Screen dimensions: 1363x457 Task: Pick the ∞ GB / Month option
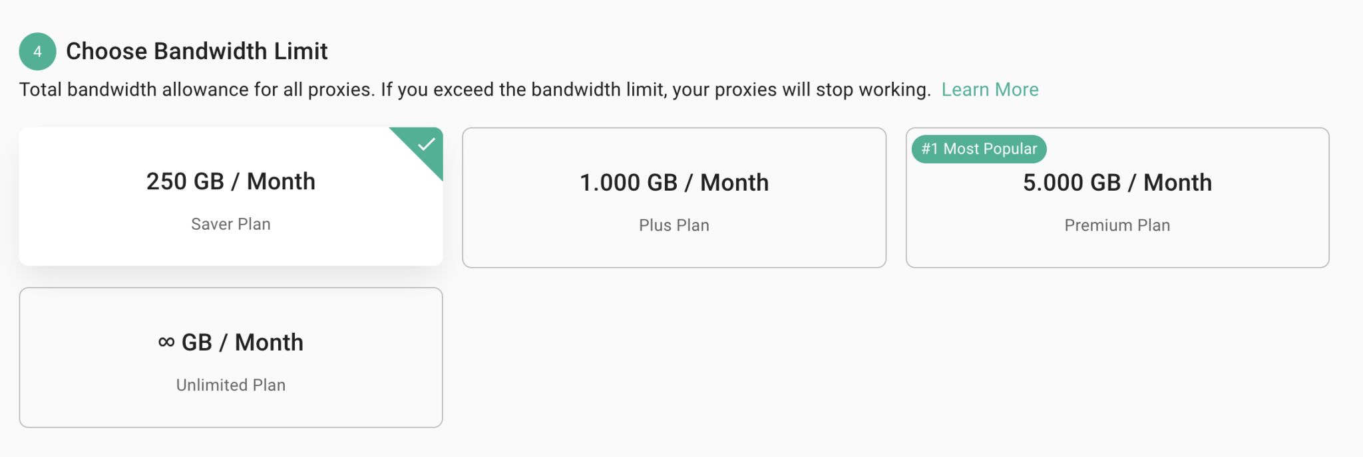(x=230, y=357)
